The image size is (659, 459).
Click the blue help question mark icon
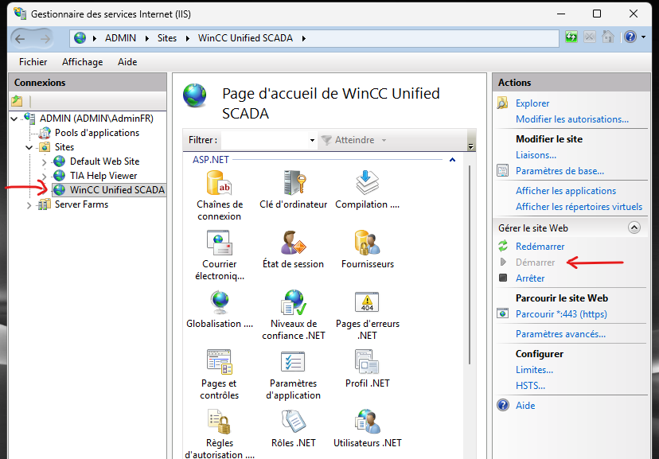tap(630, 37)
